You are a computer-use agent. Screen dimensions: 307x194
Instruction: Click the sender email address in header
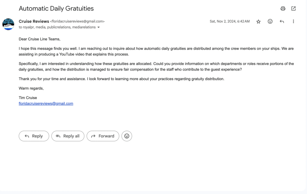tap(77, 21)
